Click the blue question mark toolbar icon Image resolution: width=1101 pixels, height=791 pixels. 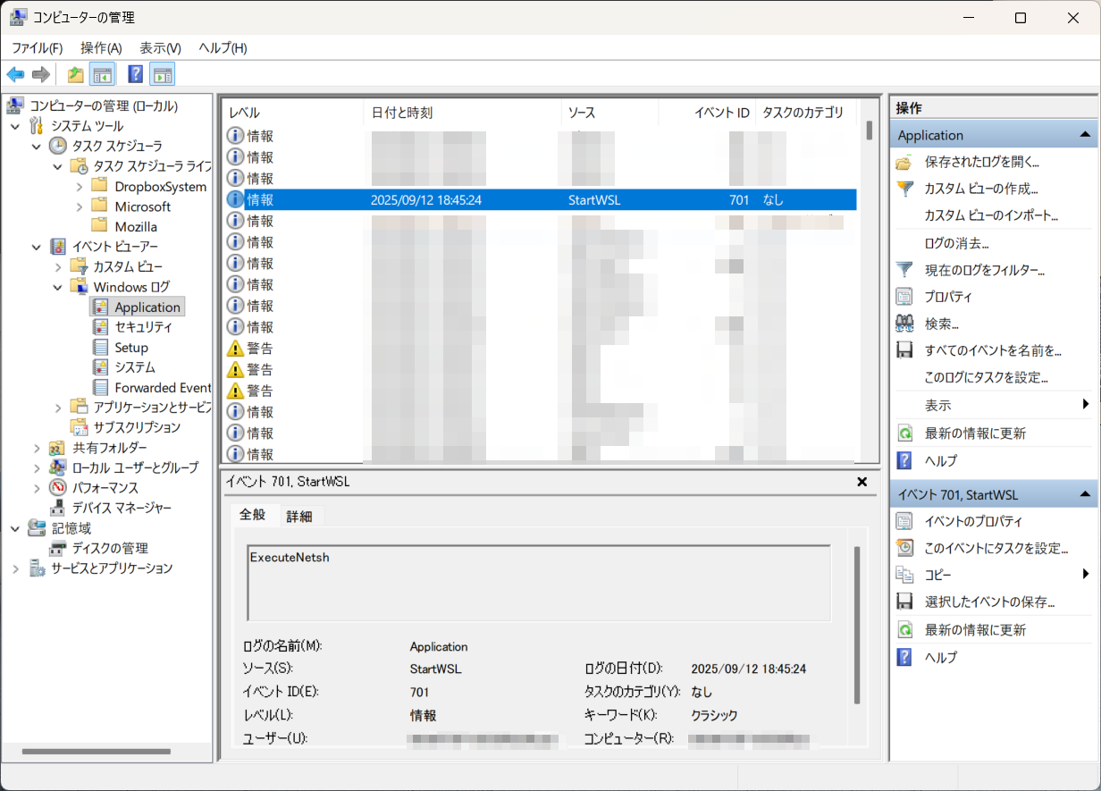pyautogui.click(x=135, y=74)
